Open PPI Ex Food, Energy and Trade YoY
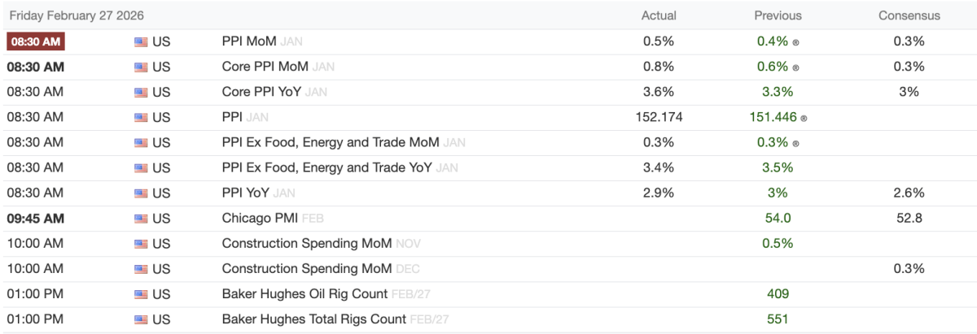This screenshot has width=977, height=334. pyautogui.click(x=327, y=168)
